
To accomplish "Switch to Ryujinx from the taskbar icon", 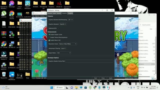I will [x=108, y=87].
